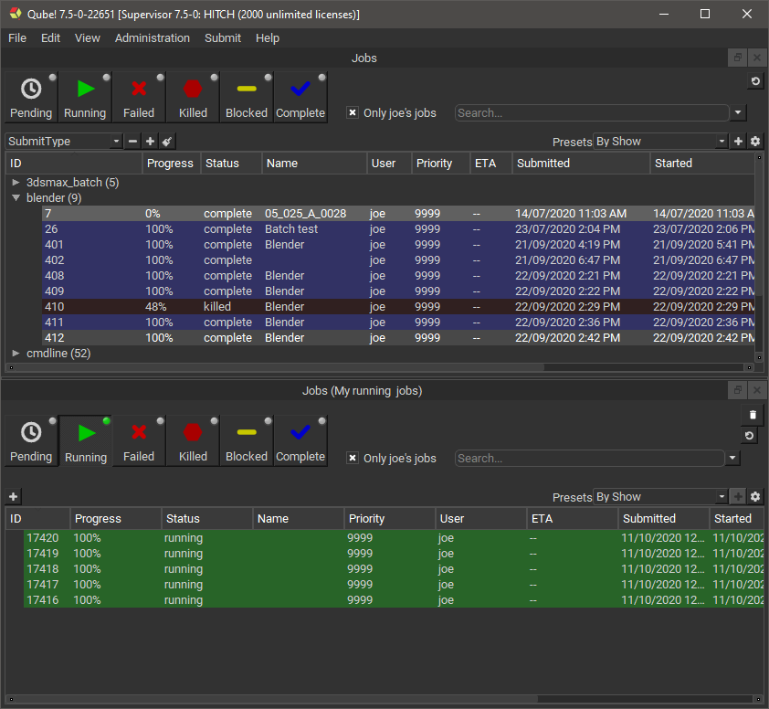The image size is (769, 709).
Task: Collapse the blender (9) group
Action: pyautogui.click(x=16, y=198)
